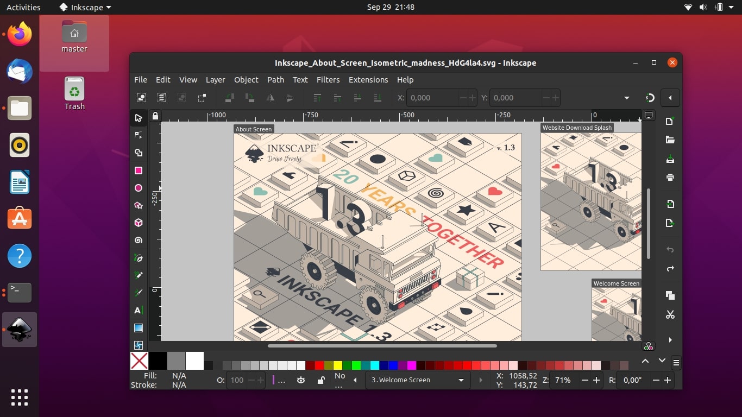Toggle snapping icon in top bar

coord(650,98)
